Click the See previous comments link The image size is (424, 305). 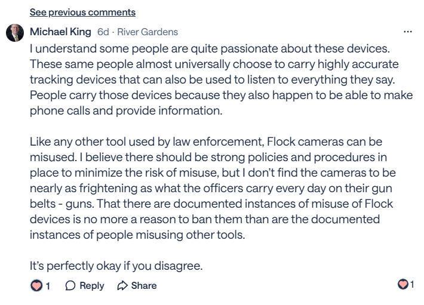[x=82, y=12]
